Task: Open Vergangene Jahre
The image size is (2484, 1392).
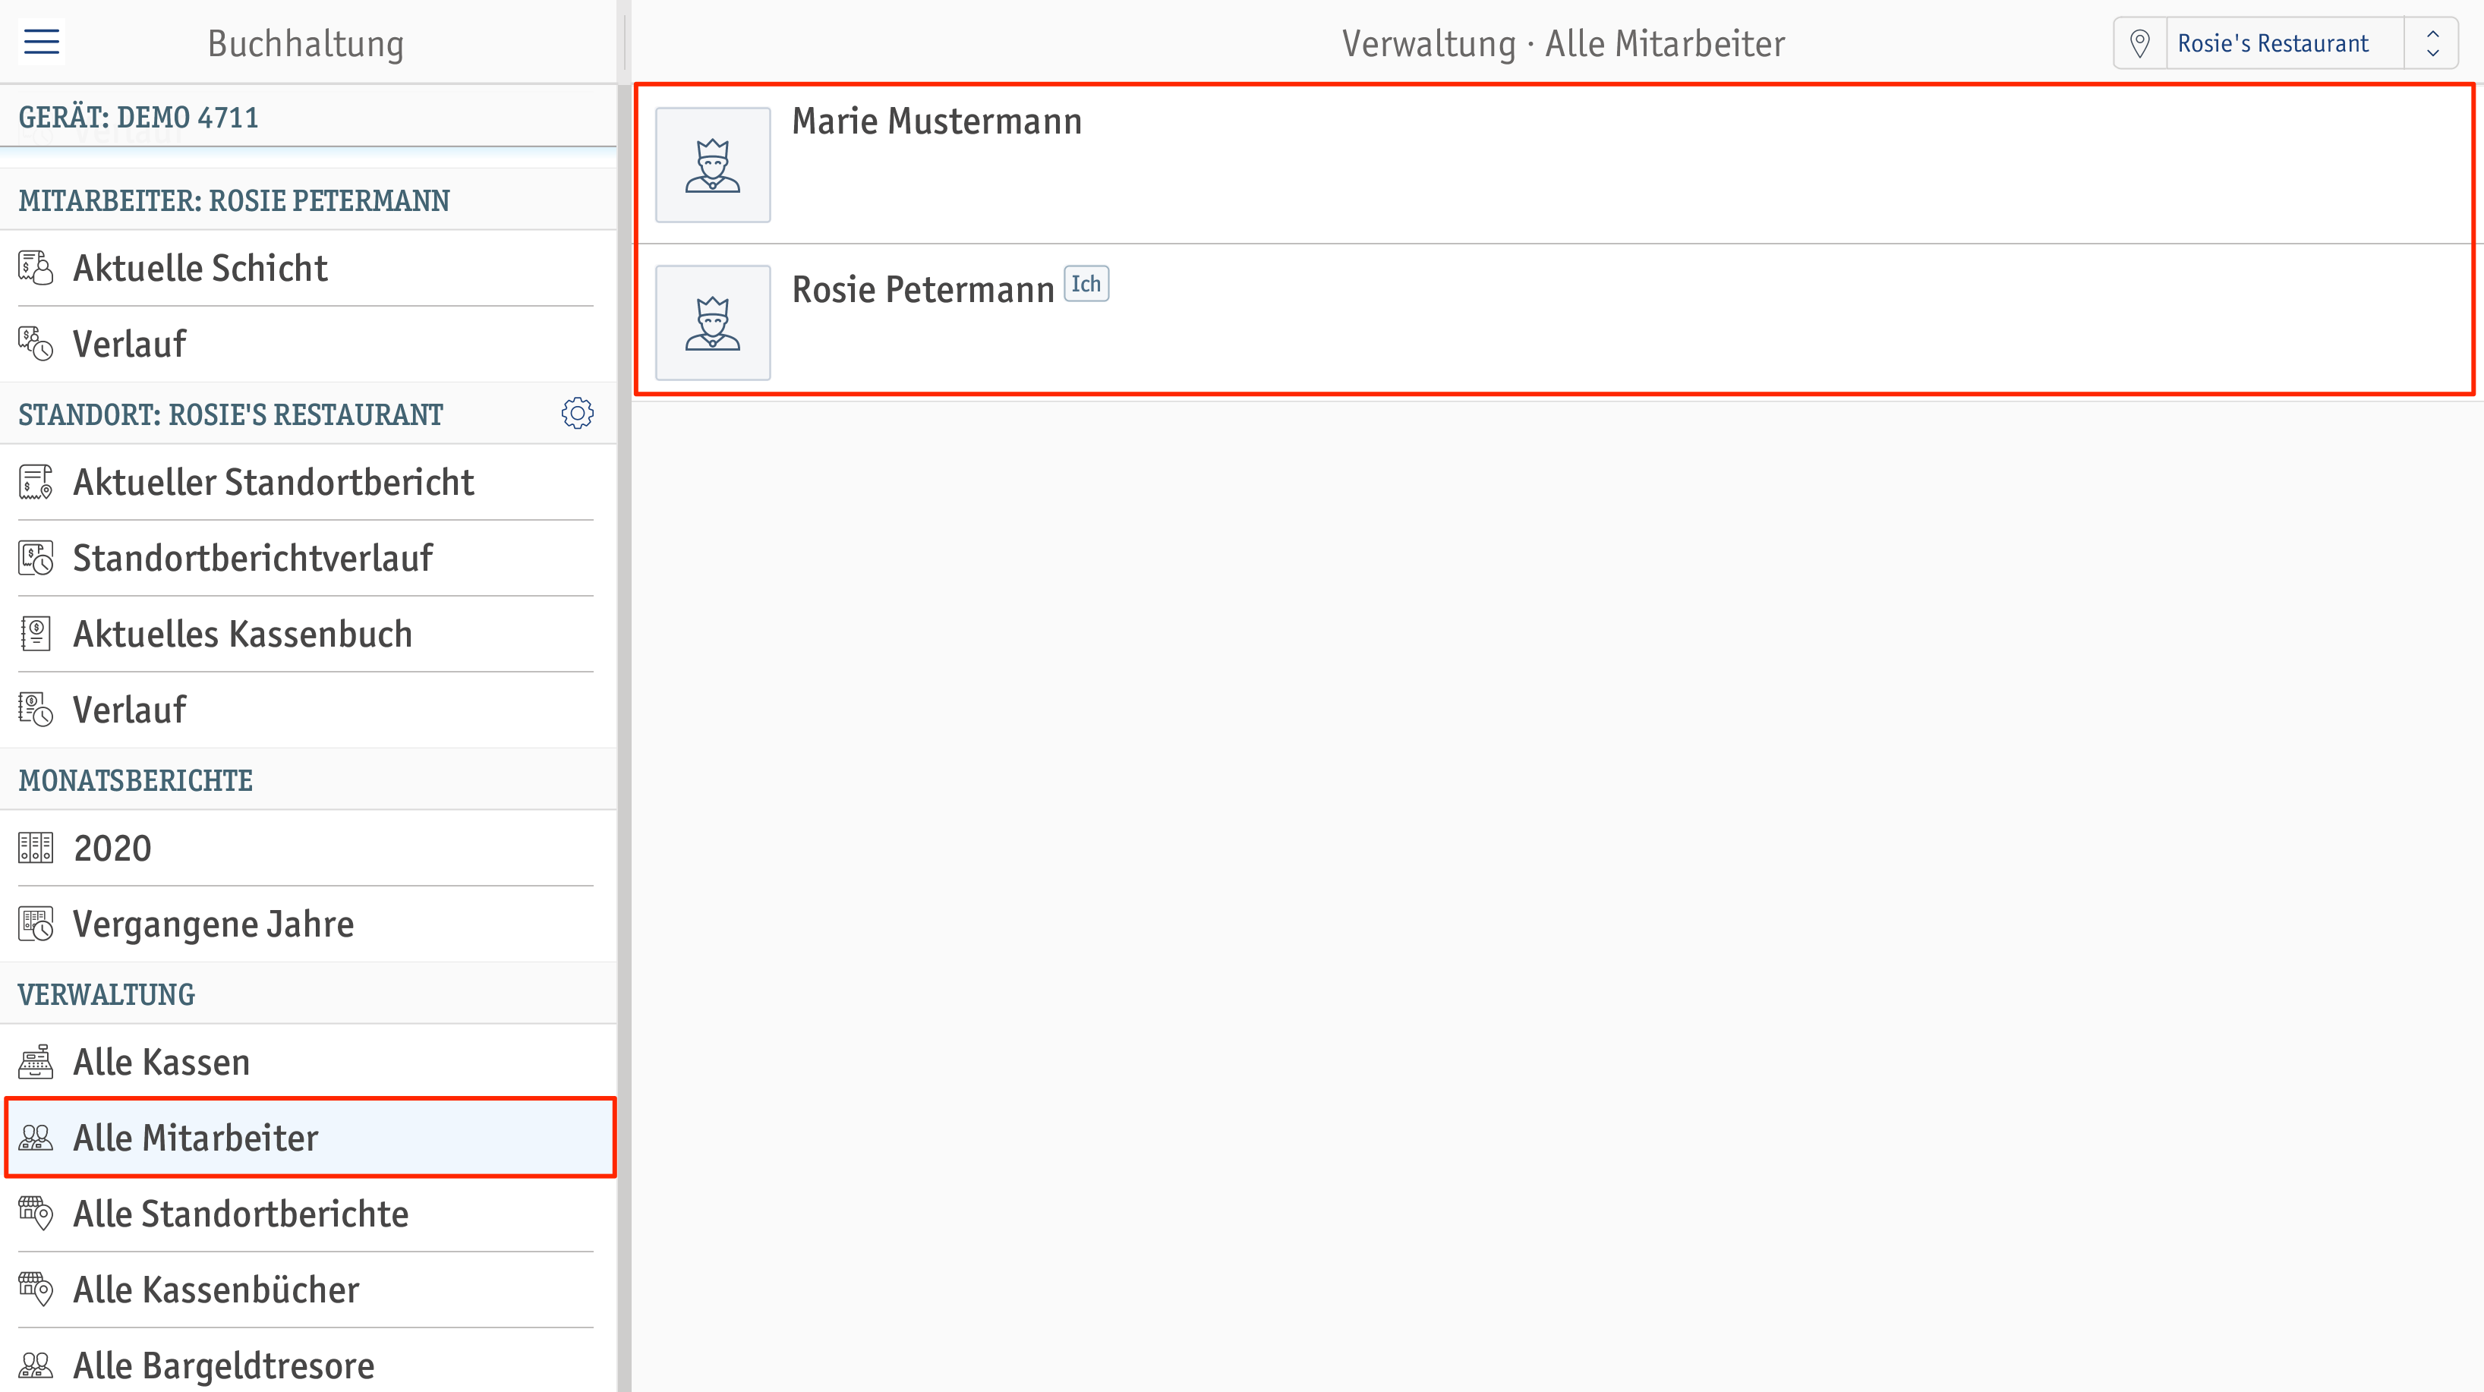Action: pos(307,924)
